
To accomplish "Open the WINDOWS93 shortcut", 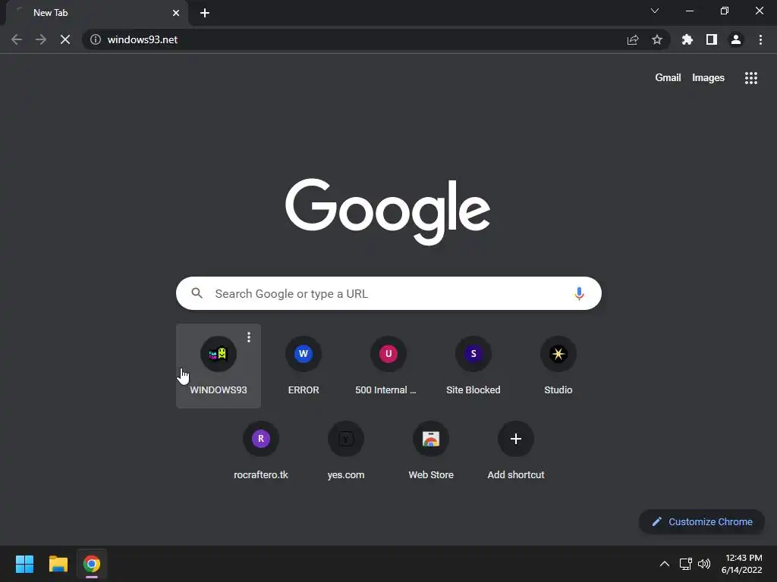I will click(219, 366).
